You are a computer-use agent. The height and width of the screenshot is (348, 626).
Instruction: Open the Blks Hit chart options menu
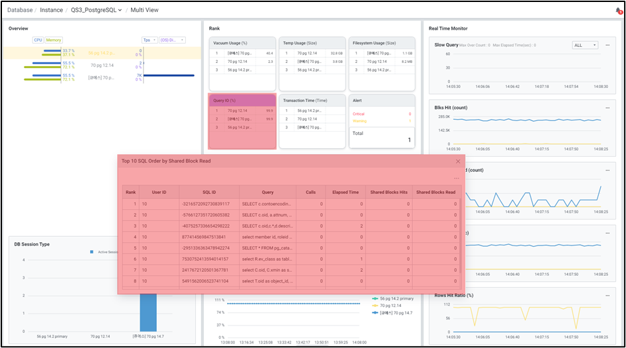pos(607,108)
